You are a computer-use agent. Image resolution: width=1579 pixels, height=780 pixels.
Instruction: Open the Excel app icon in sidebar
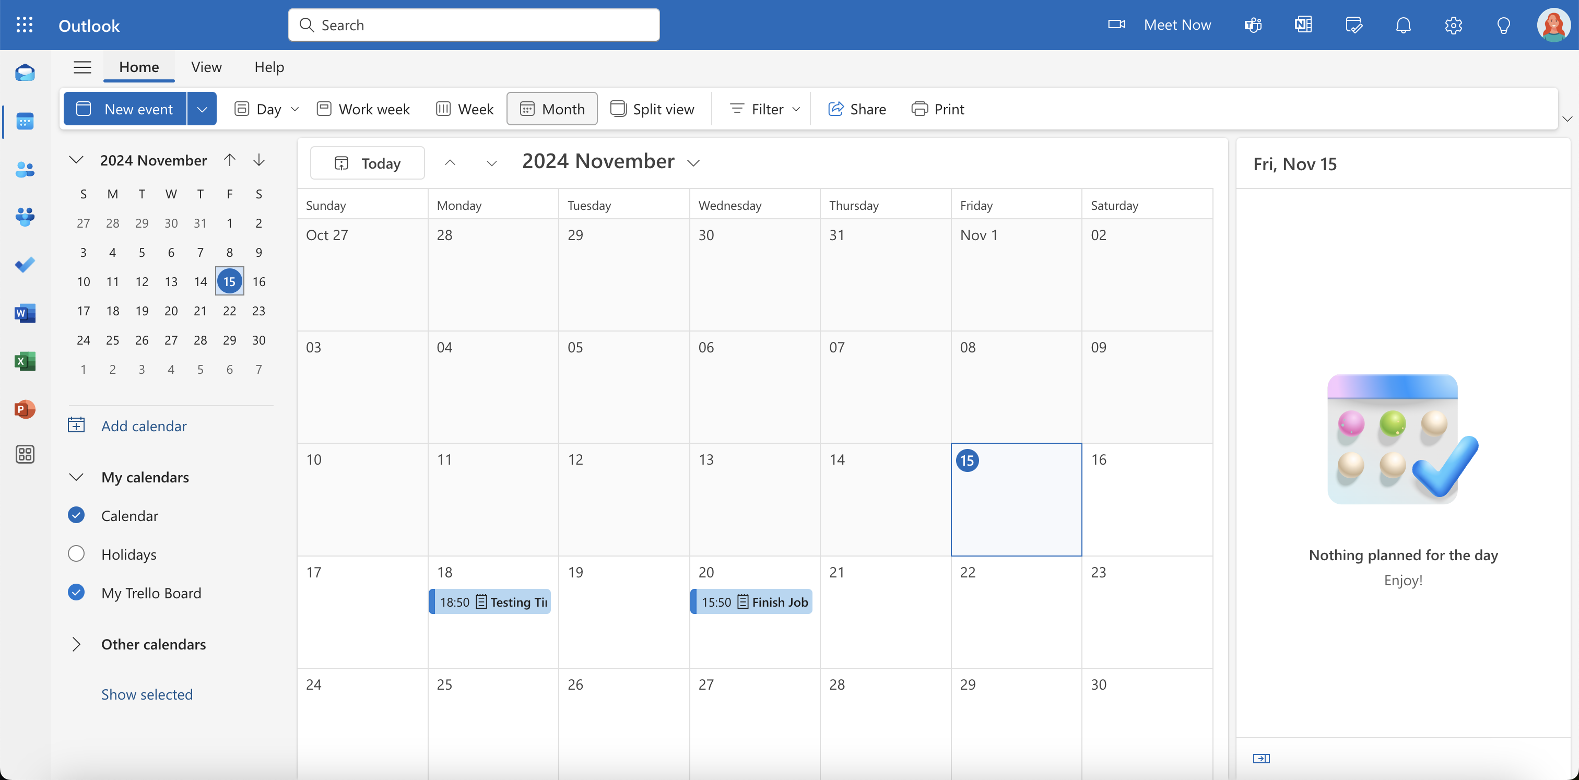pos(25,360)
